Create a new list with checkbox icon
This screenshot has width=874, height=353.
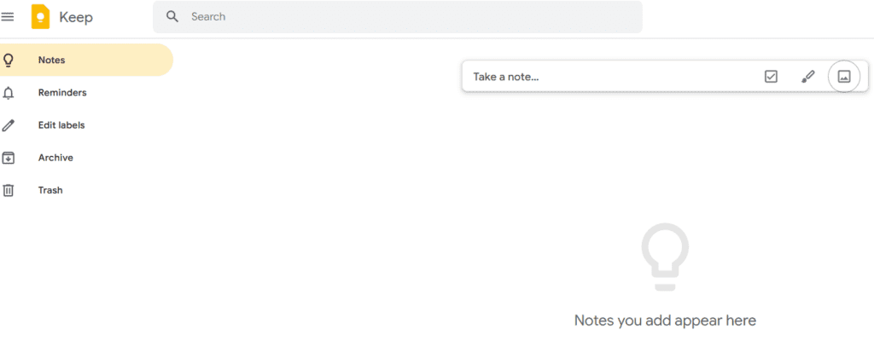tap(771, 77)
